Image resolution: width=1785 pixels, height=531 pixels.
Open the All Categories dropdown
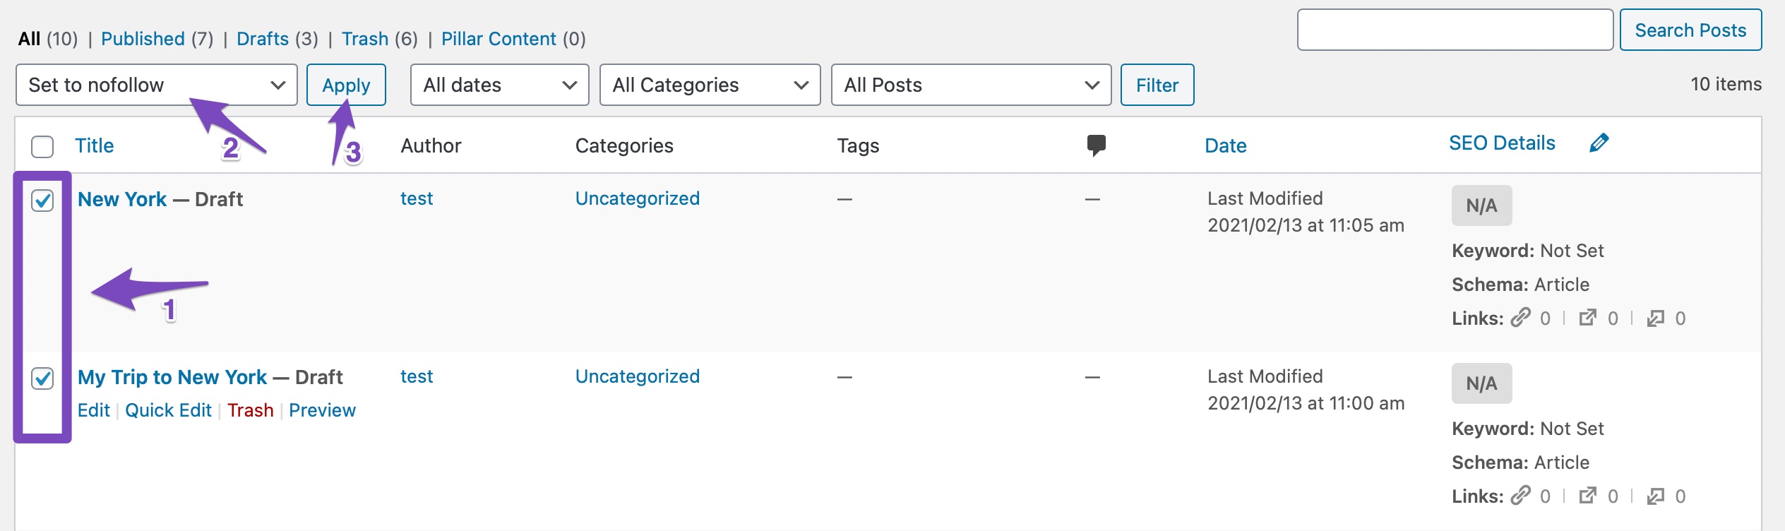(x=710, y=85)
